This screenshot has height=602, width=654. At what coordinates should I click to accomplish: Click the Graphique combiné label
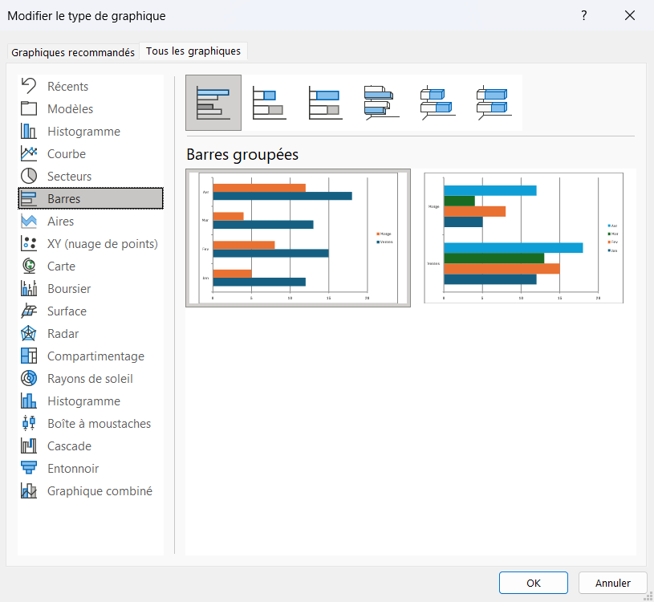[100, 491]
